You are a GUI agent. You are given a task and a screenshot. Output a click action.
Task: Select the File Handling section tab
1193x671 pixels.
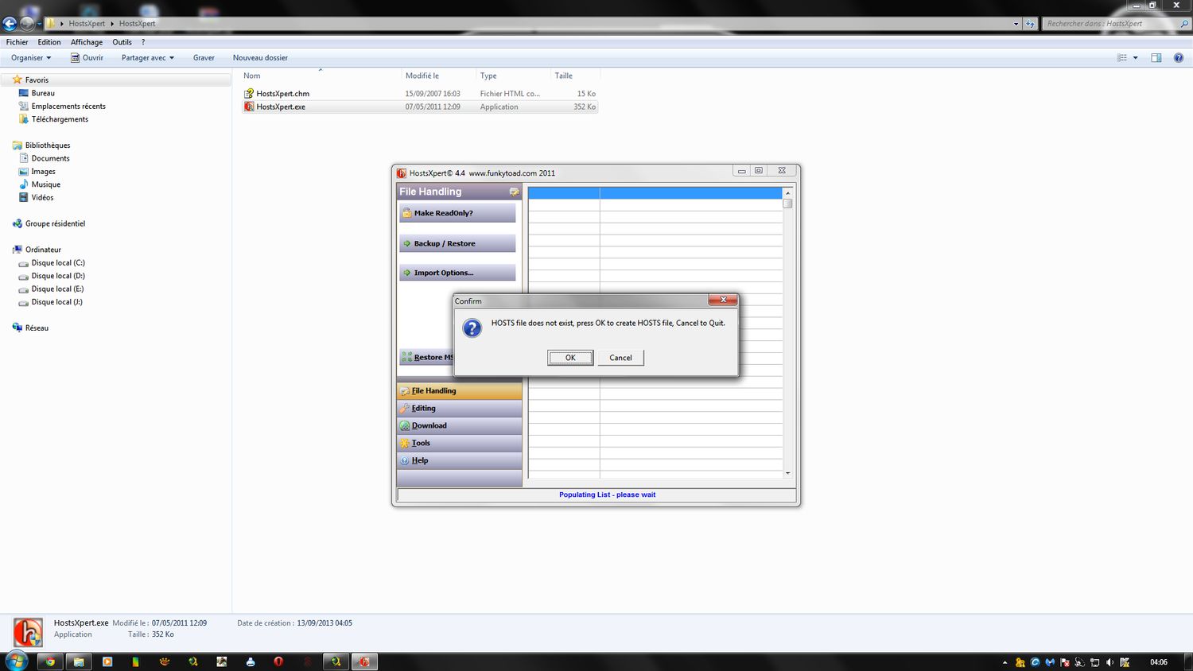[459, 390]
